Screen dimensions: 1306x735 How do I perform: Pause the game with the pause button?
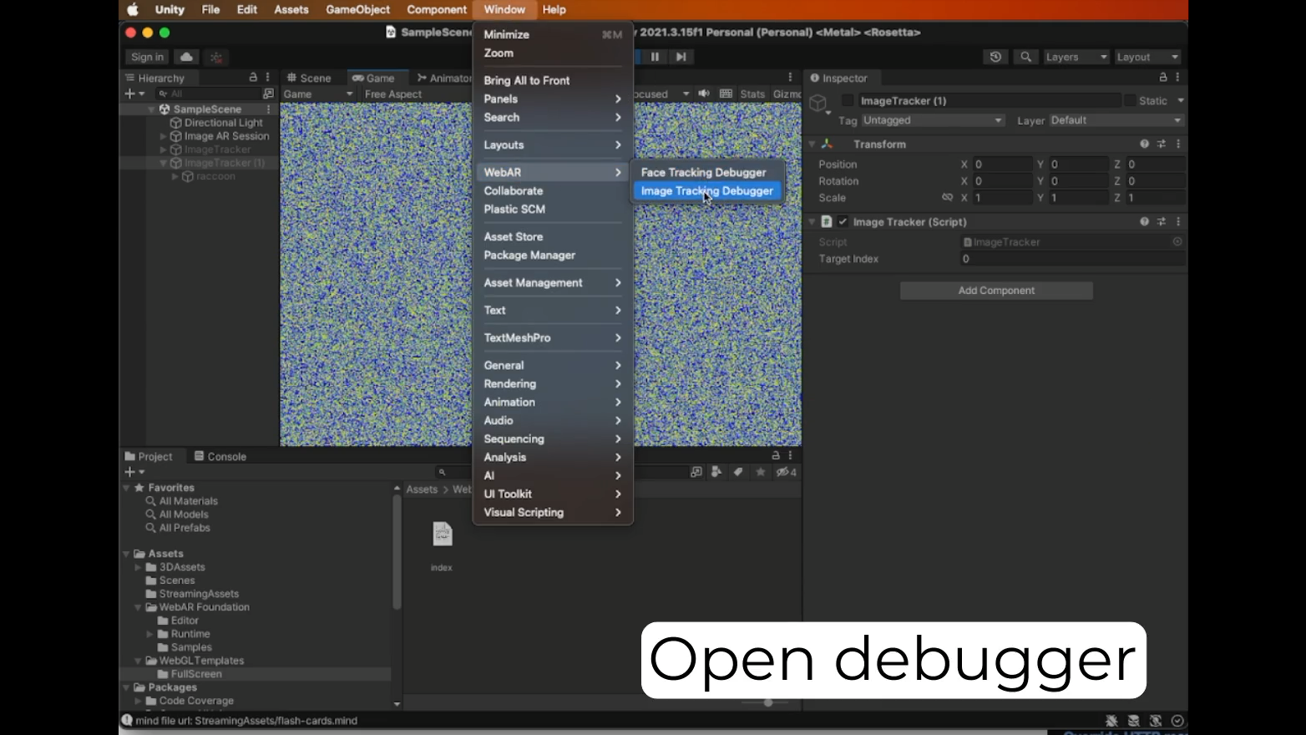click(x=655, y=57)
